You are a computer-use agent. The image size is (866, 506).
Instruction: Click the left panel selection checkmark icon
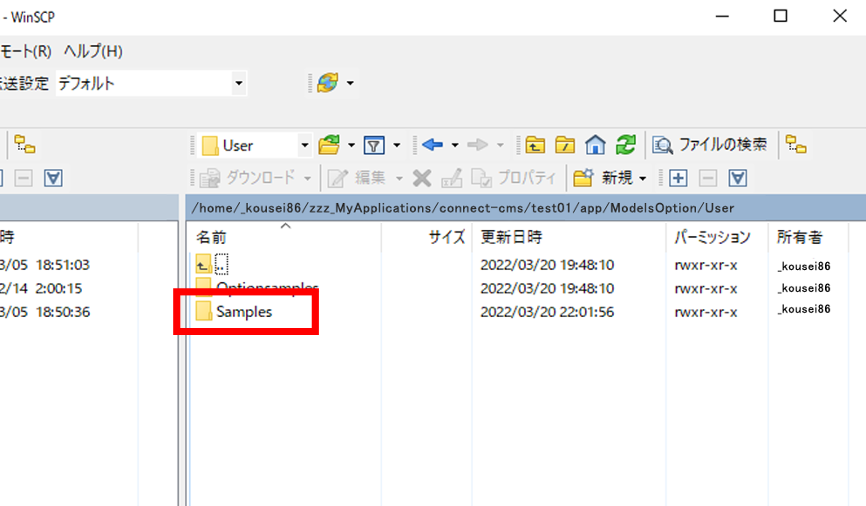[53, 178]
